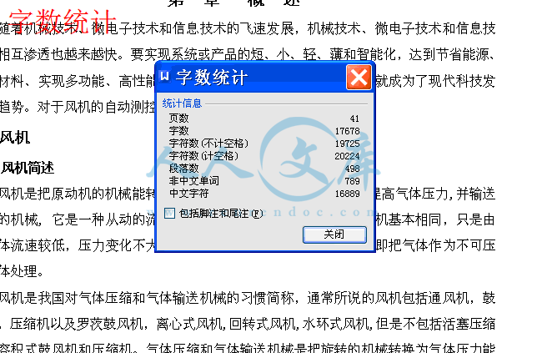The height and width of the screenshot is (353, 547).
Task: Click the 字数统计 dialog title bar text
Action: pos(212,77)
